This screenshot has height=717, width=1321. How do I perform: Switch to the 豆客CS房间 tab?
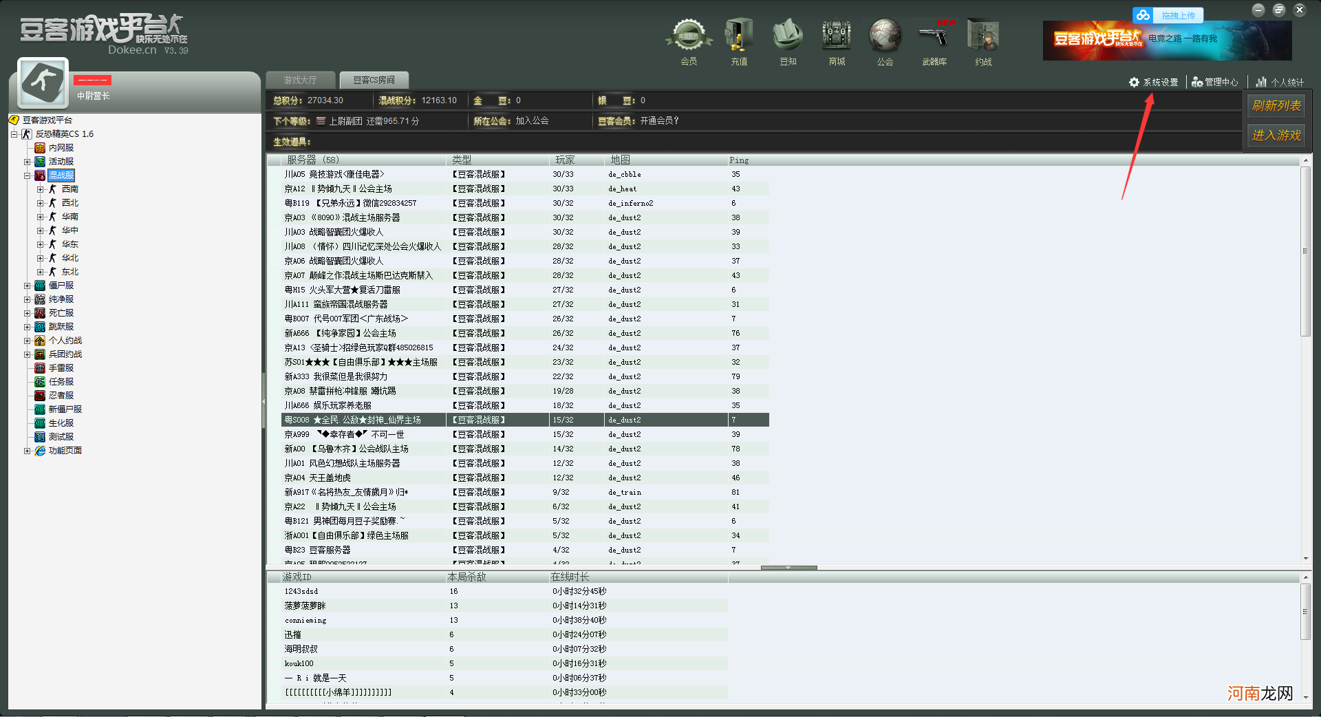[x=374, y=81]
